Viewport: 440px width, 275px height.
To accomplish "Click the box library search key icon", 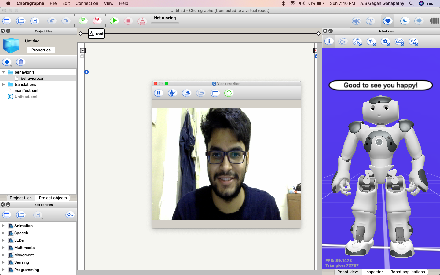I will point(70,215).
